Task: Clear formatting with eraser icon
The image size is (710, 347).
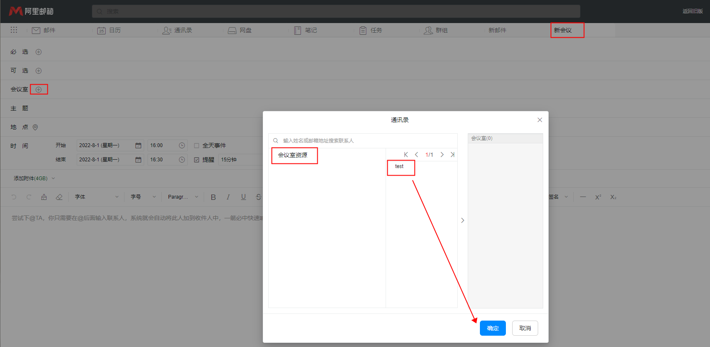Action: pyautogui.click(x=59, y=197)
